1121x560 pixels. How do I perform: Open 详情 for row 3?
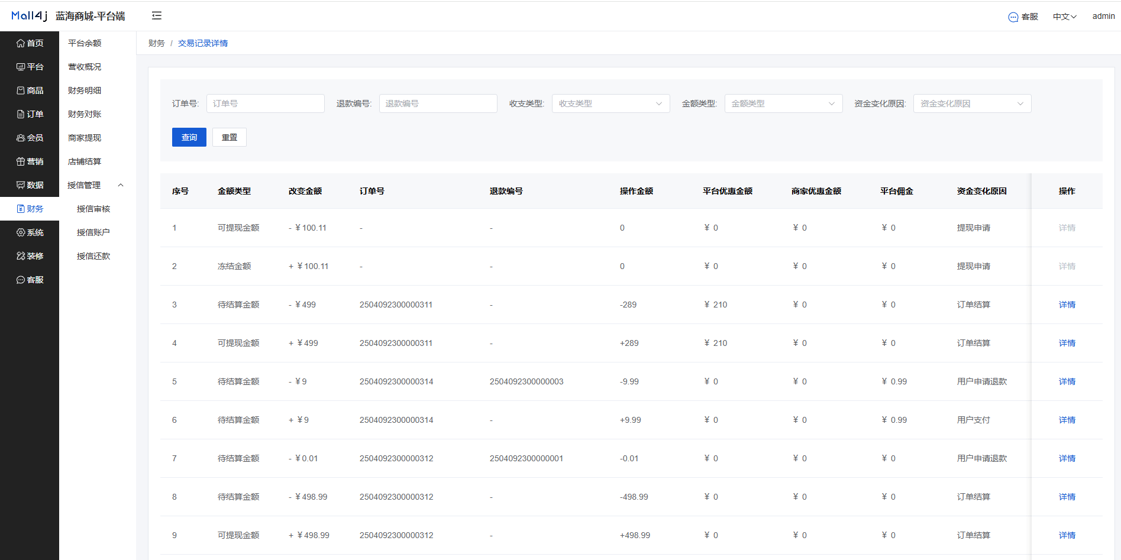pos(1067,305)
